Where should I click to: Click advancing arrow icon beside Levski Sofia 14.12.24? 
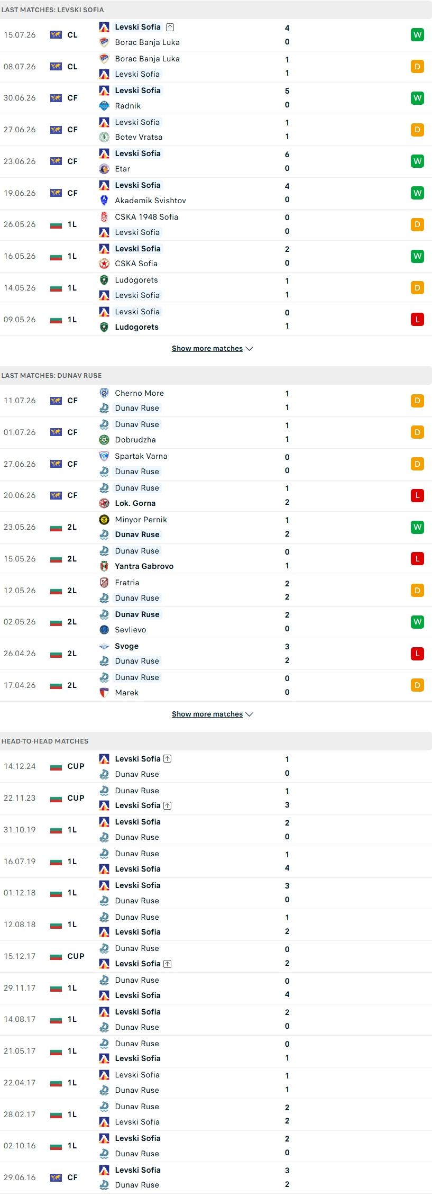pyautogui.click(x=168, y=759)
